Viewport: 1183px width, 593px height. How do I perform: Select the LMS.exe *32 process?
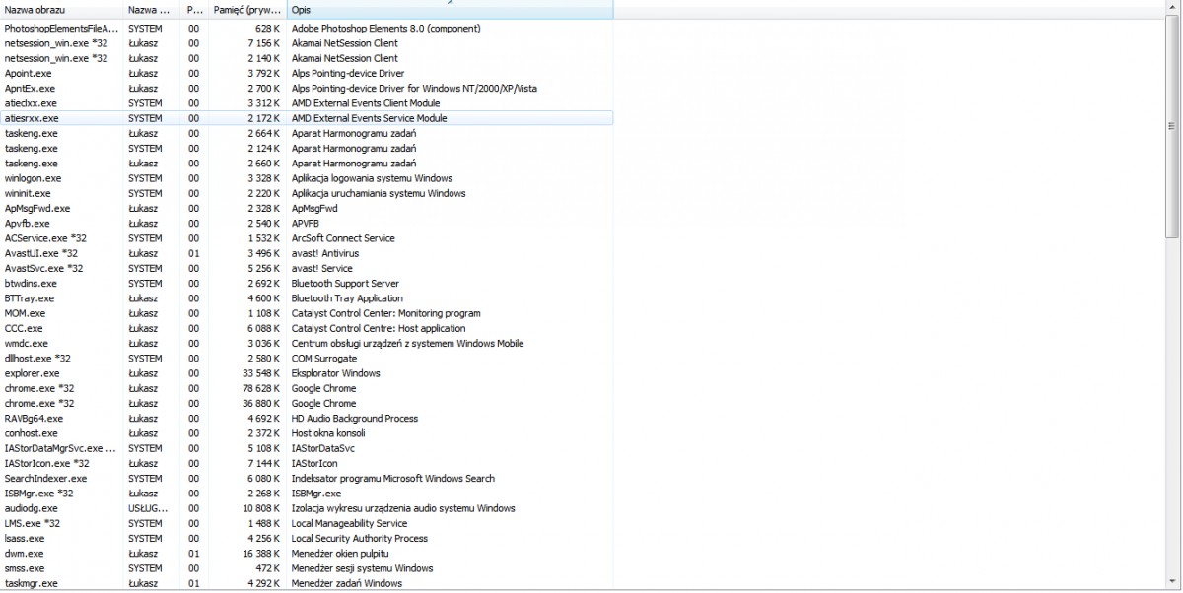point(307,523)
